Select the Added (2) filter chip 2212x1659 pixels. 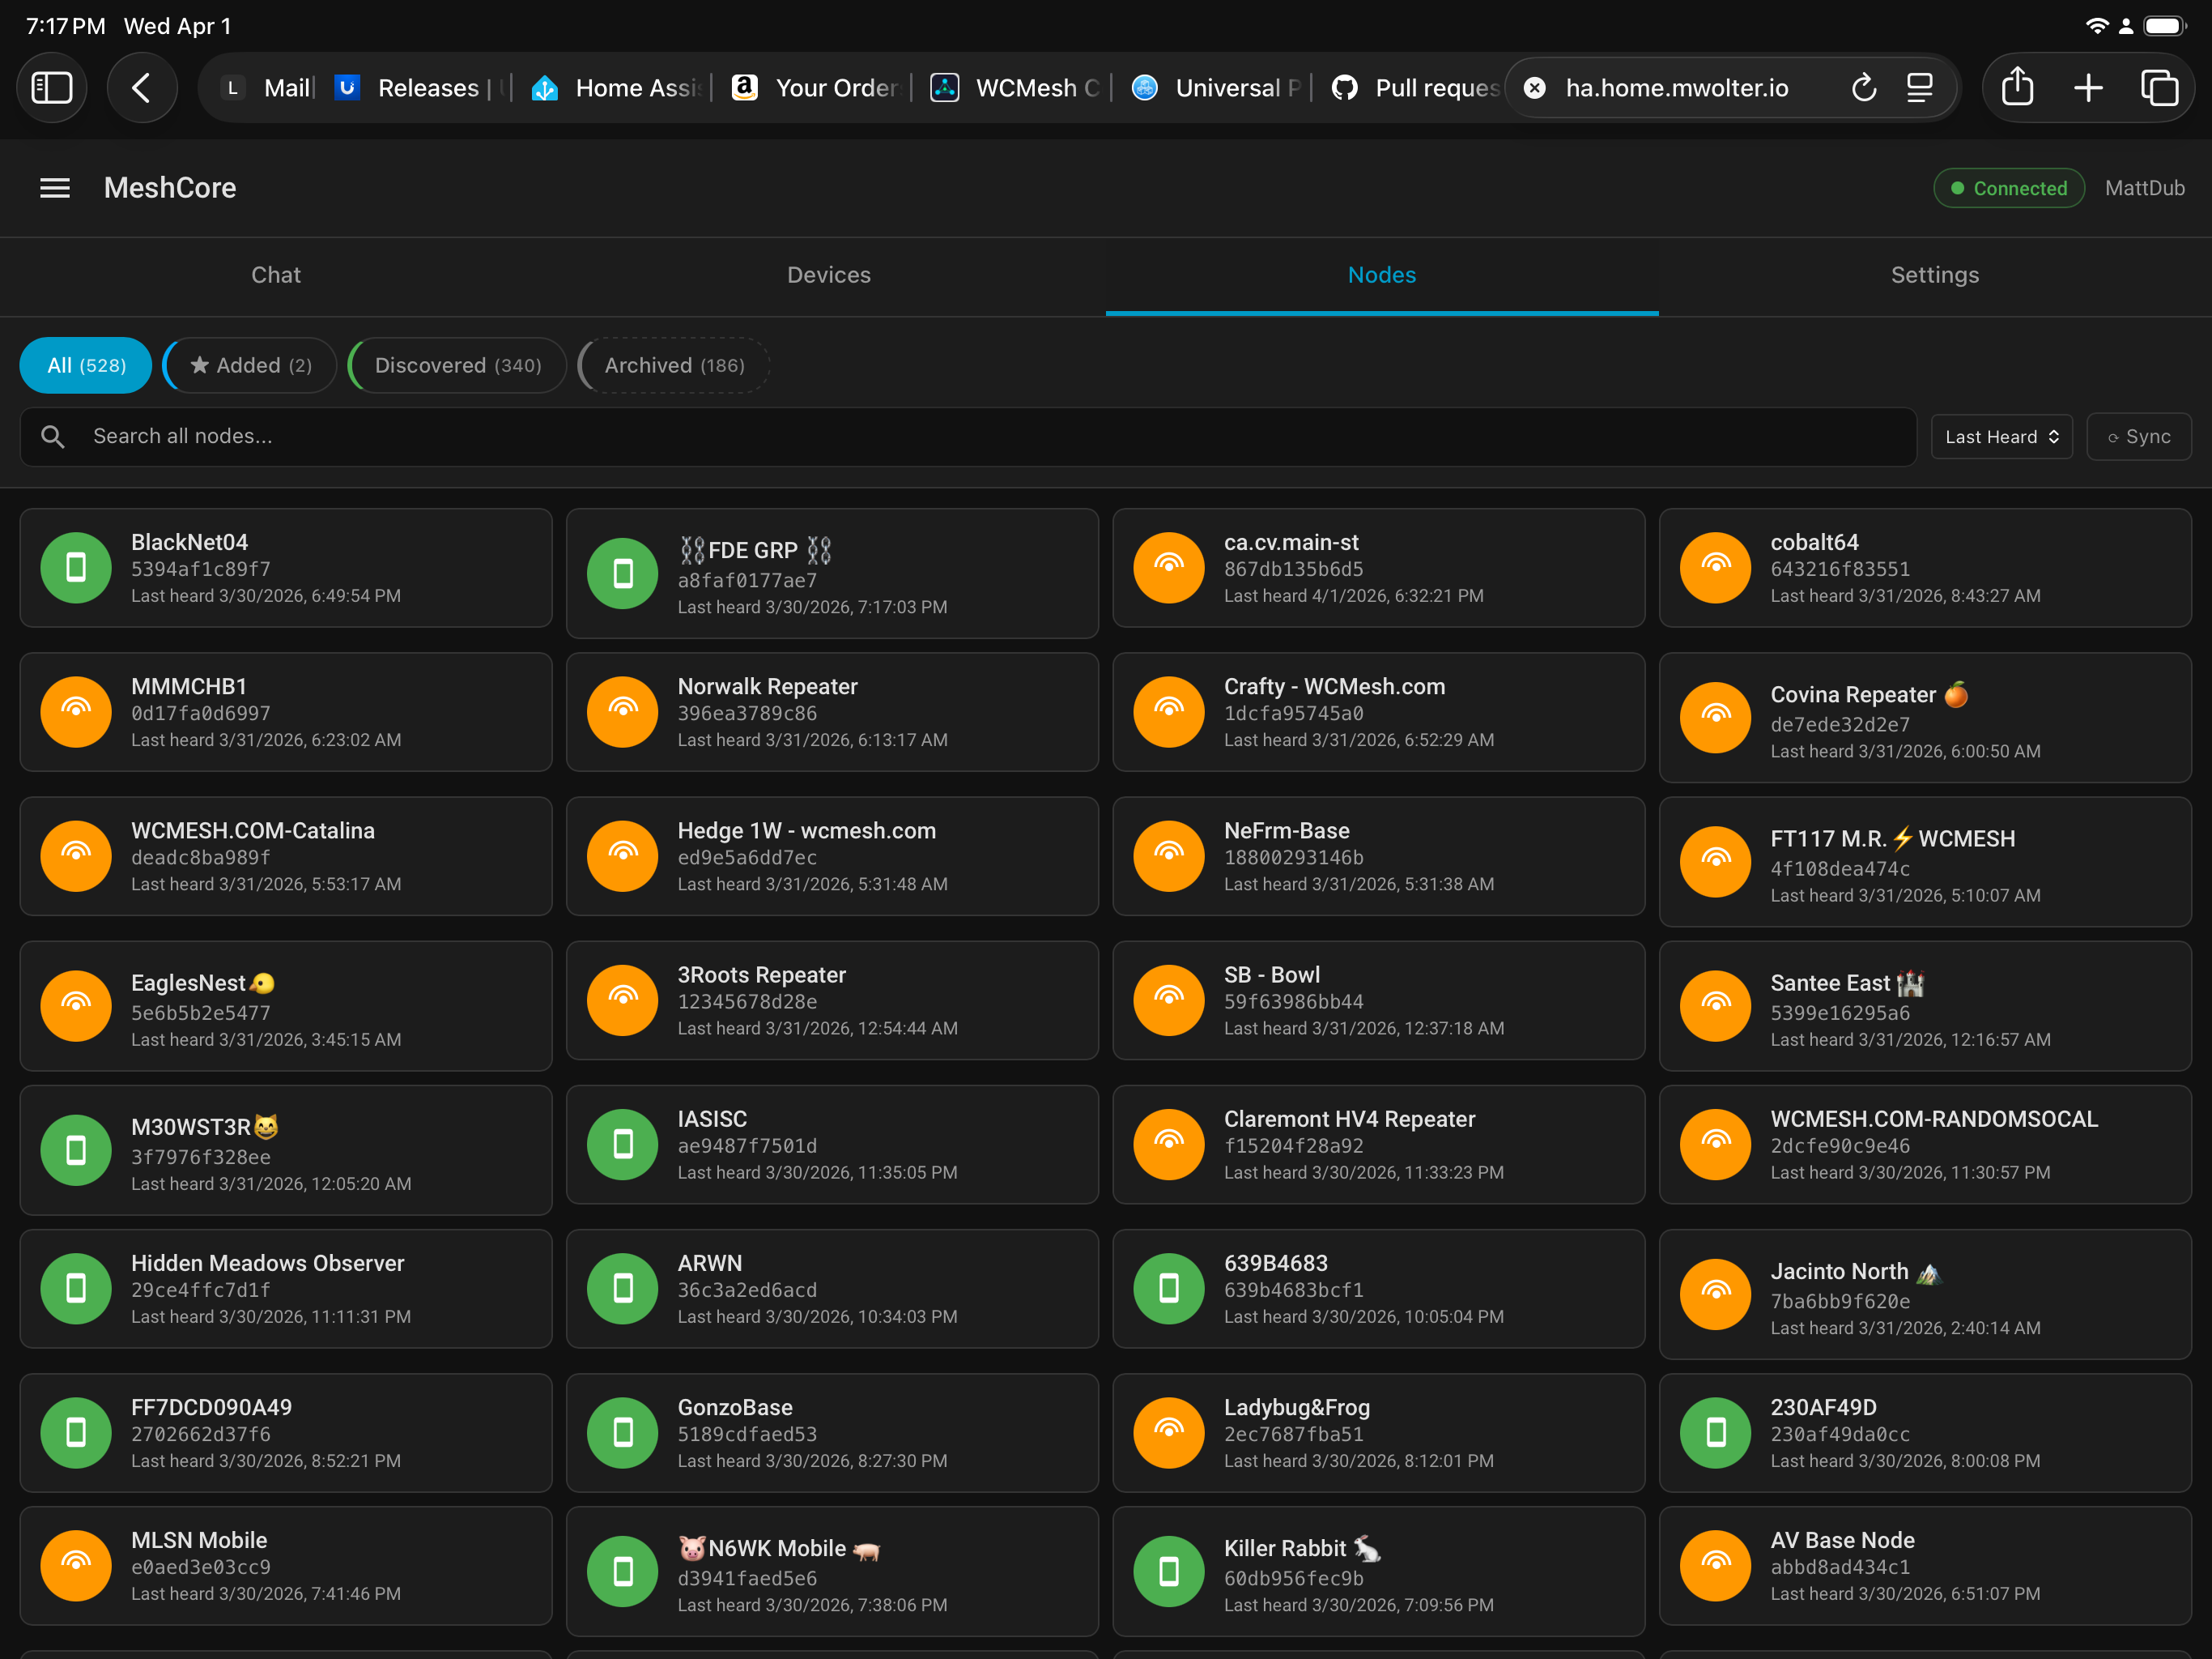pyautogui.click(x=250, y=365)
